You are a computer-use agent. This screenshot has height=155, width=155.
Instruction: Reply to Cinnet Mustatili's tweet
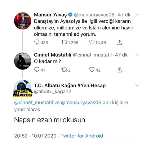37,69
